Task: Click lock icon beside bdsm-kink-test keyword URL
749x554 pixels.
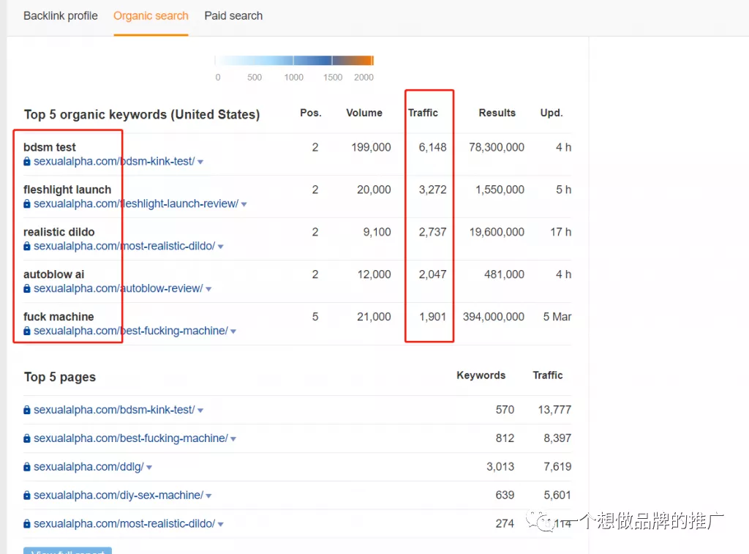Action: [27, 162]
